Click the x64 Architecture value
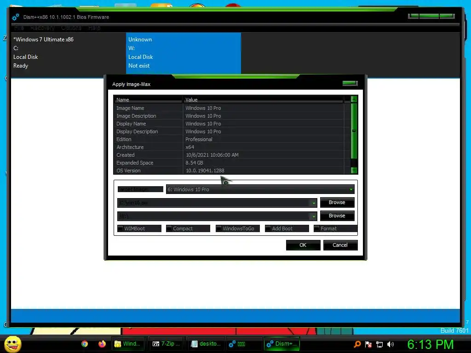471x353 pixels. 190,147
